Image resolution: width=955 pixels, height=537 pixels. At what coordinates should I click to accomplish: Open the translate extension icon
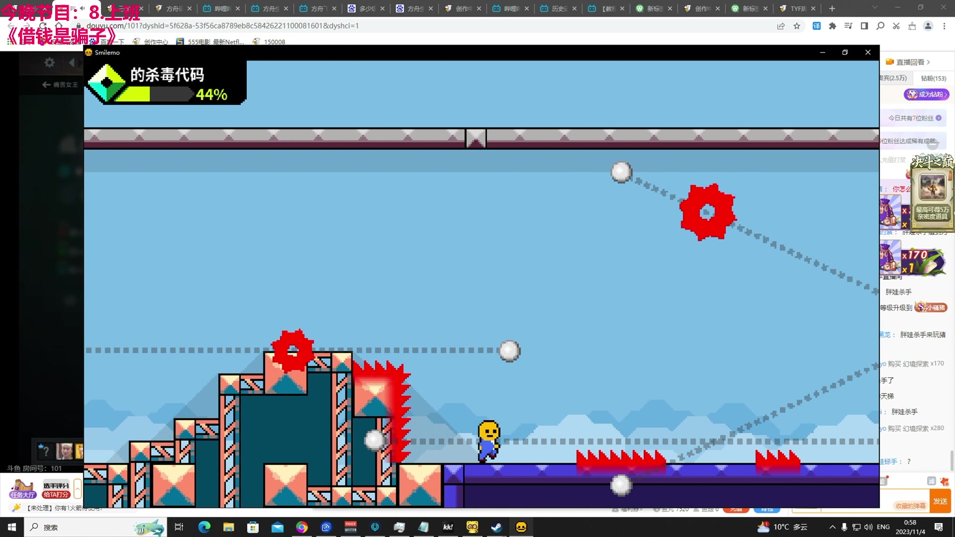click(817, 26)
